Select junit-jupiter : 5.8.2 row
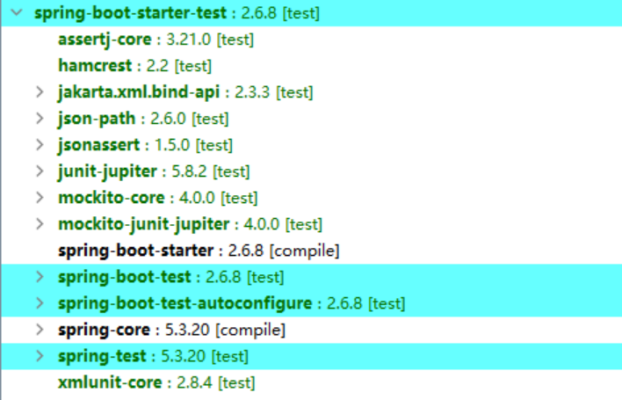This screenshot has width=622, height=400. click(x=312, y=171)
